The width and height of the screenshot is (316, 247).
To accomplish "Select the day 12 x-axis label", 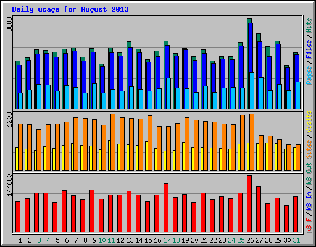I will (x=120, y=240).
